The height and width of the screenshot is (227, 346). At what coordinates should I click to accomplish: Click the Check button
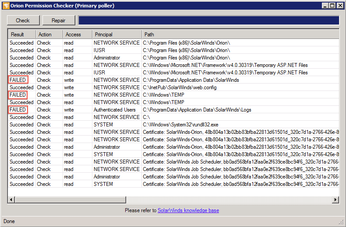click(23, 21)
